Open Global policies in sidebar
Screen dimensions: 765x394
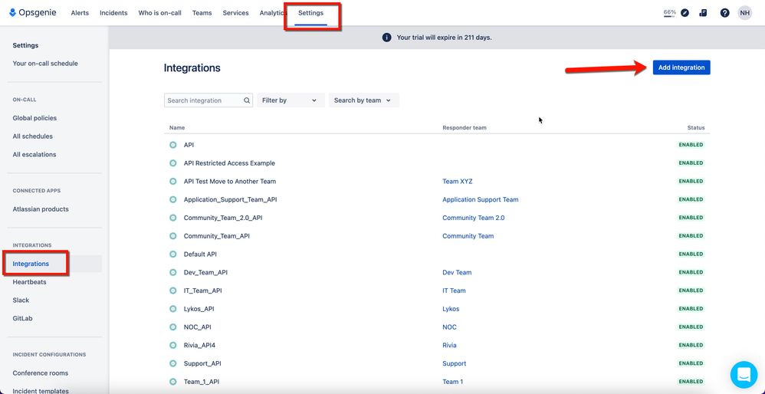click(34, 118)
